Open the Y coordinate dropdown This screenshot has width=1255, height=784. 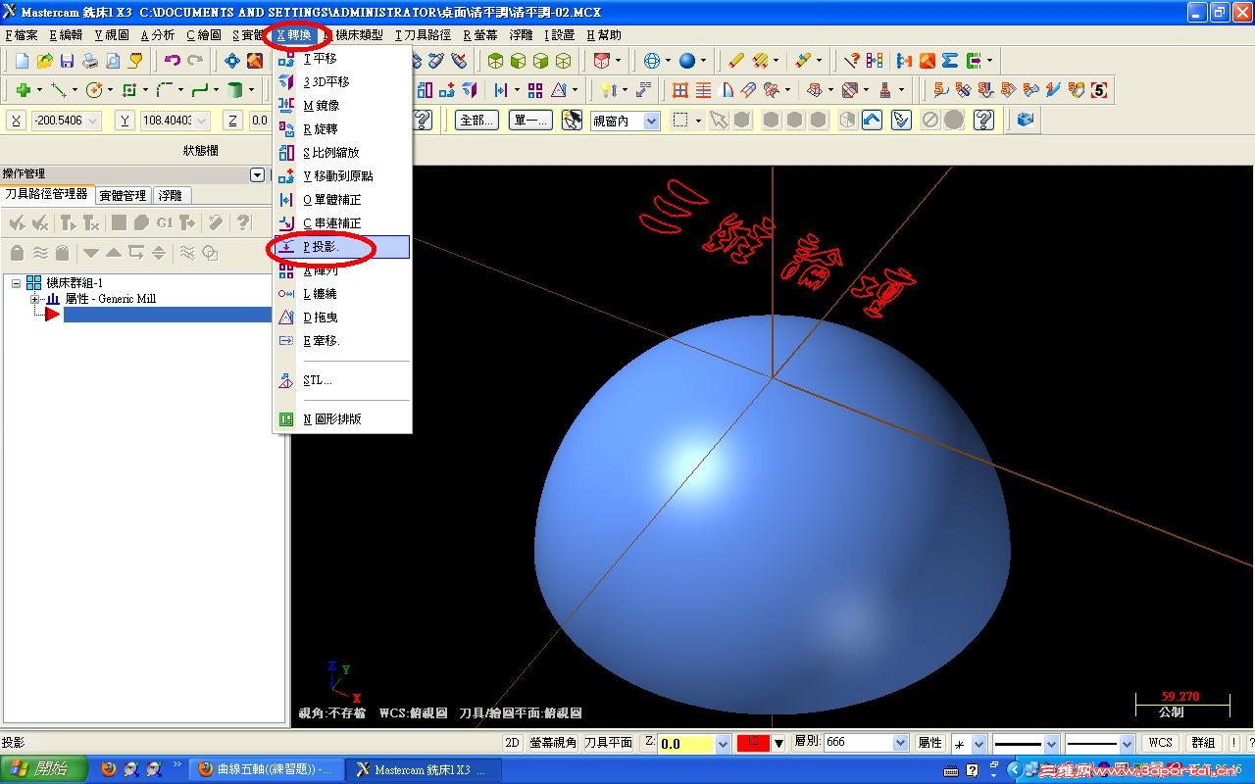click(x=202, y=121)
